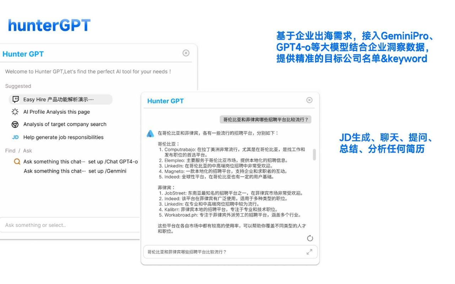Viewport: 455px width, 284px height.
Task: Click the Magneto list entry
Action: (x=223, y=171)
